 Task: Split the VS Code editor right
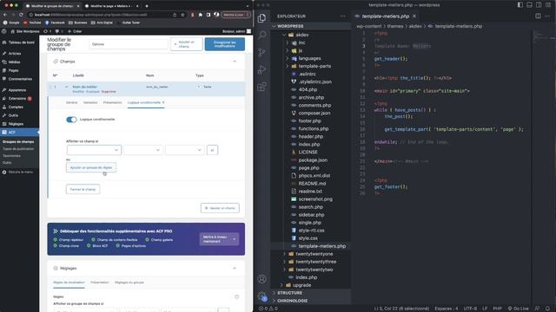[x=538, y=16]
